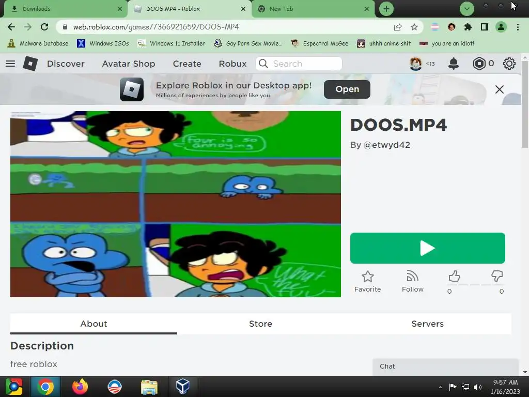529x397 pixels.
Task: Switch to the About tab
Action: [x=94, y=324]
